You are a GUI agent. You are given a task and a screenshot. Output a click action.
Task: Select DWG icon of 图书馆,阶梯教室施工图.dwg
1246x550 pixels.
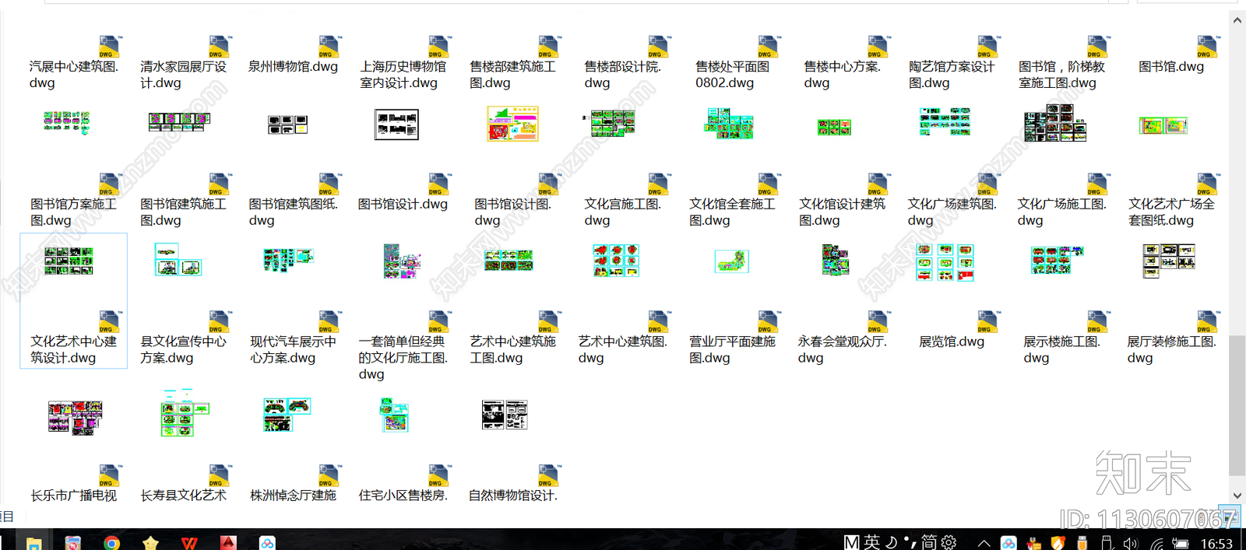coord(1097,47)
